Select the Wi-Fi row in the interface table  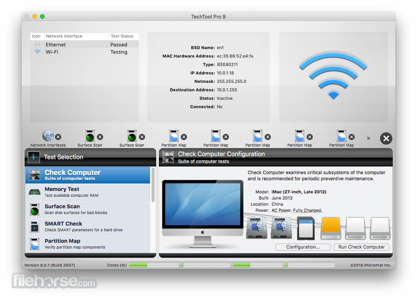coord(85,52)
